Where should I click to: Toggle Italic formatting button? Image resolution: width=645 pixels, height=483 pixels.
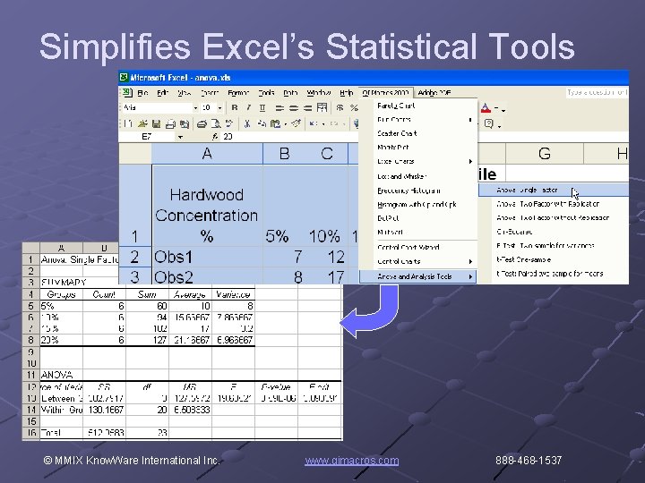click(x=248, y=108)
